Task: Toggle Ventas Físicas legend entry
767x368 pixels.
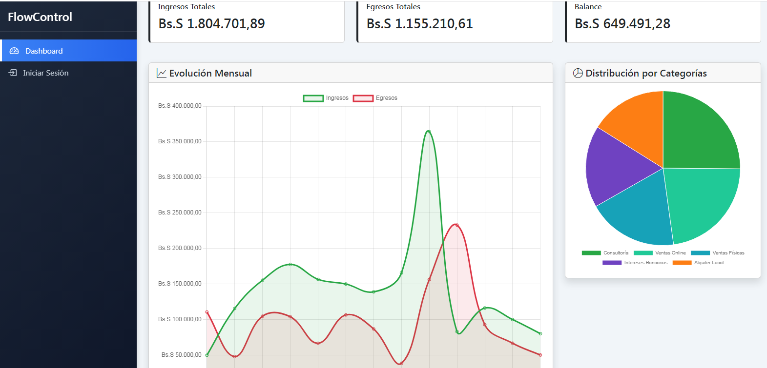Action: tap(717, 253)
